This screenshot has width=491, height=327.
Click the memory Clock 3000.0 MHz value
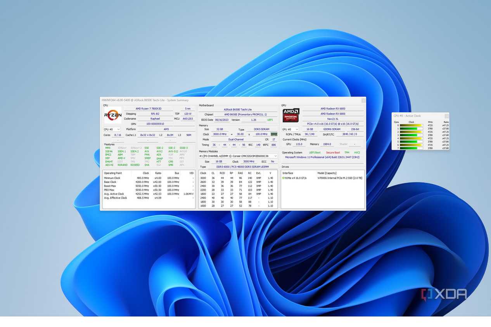[x=220, y=134]
